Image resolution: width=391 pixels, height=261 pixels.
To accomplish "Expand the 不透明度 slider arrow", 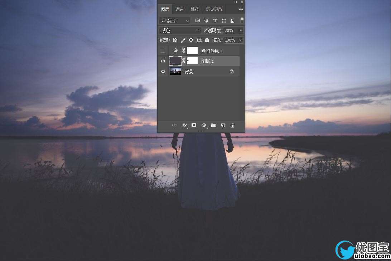I will click(241, 30).
